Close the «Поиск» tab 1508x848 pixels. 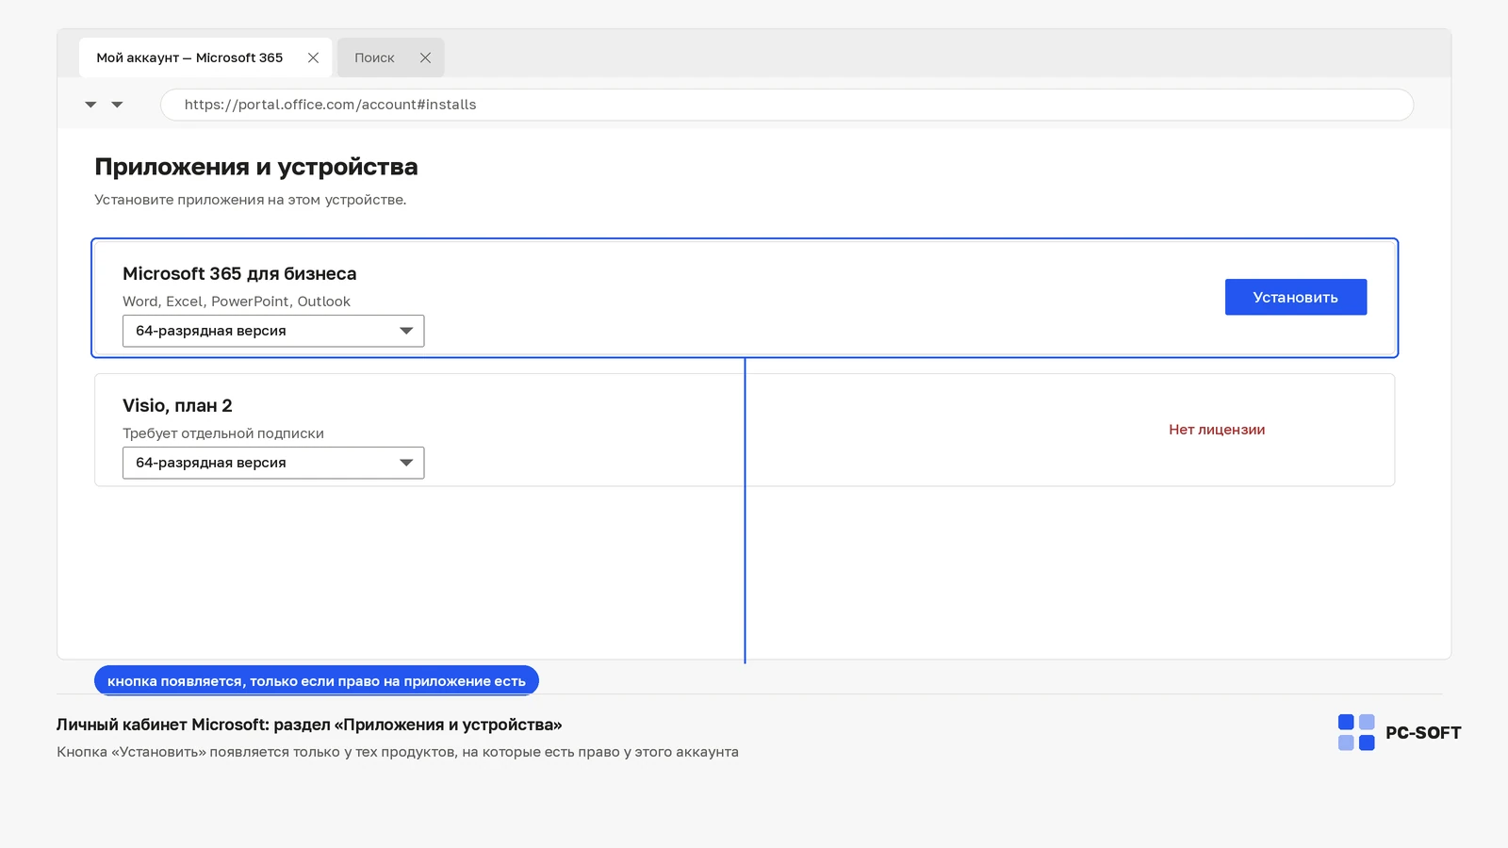coord(425,57)
